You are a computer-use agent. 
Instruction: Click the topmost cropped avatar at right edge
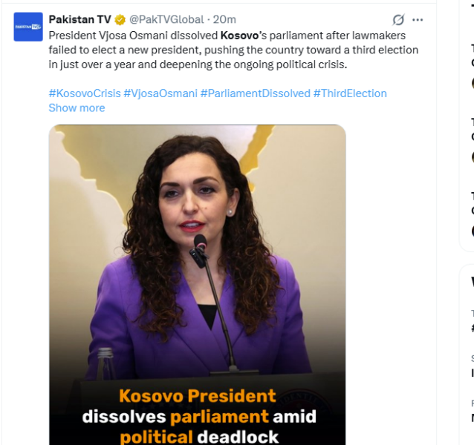tap(473, 83)
